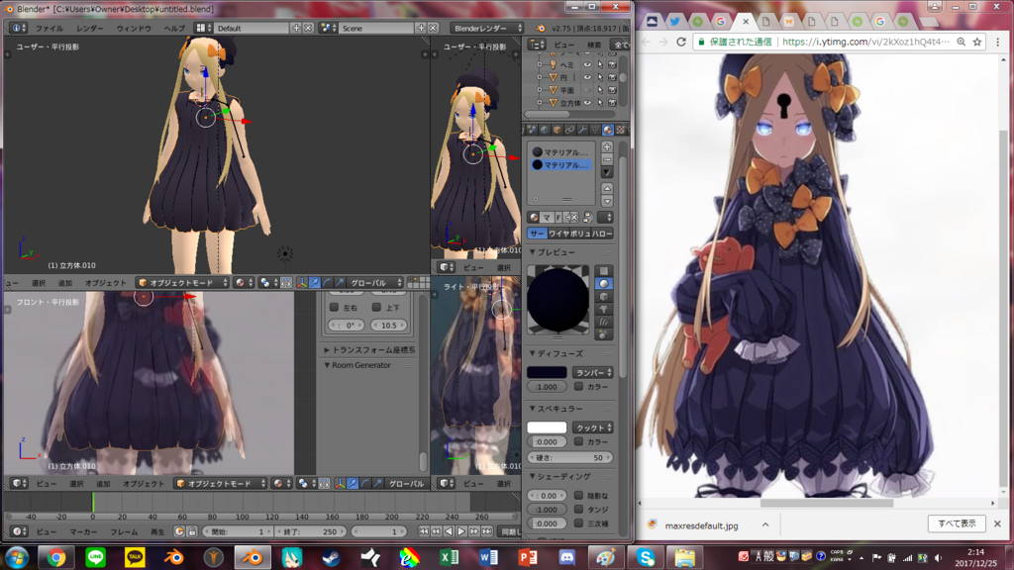This screenshot has width=1014, height=570.
Task: Open the Material properties tab icon
Action: (x=608, y=130)
